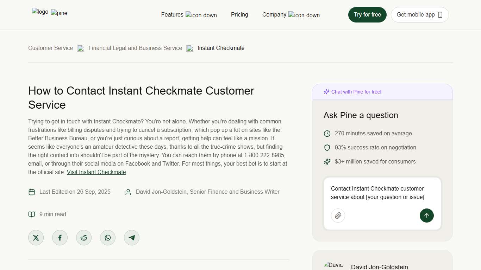Screen dimensions: 481x270
Task: Share the article on Telegram
Action: pyautogui.click(x=132, y=237)
